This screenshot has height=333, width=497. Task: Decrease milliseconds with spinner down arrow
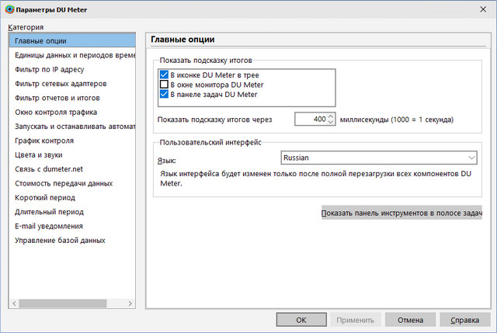tap(331, 123)
